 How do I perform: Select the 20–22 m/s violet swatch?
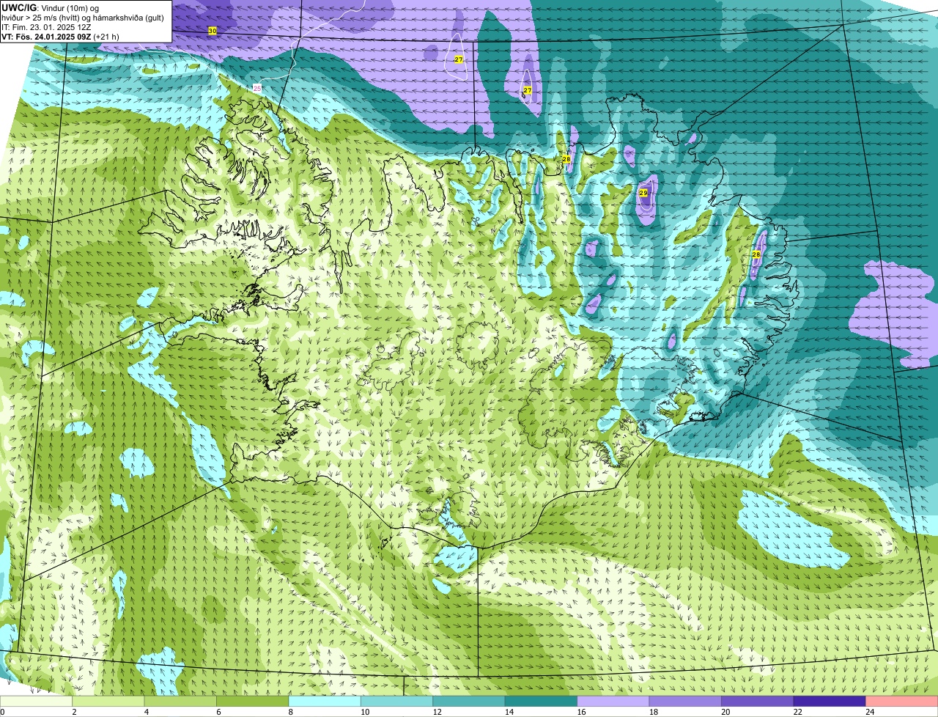[758, 701]
